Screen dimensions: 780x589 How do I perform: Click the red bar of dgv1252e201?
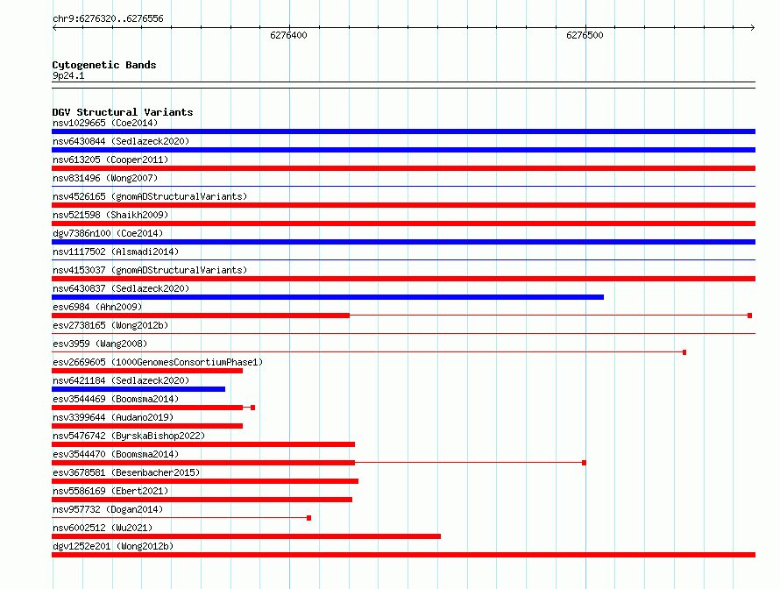click(x=403, y=555)
